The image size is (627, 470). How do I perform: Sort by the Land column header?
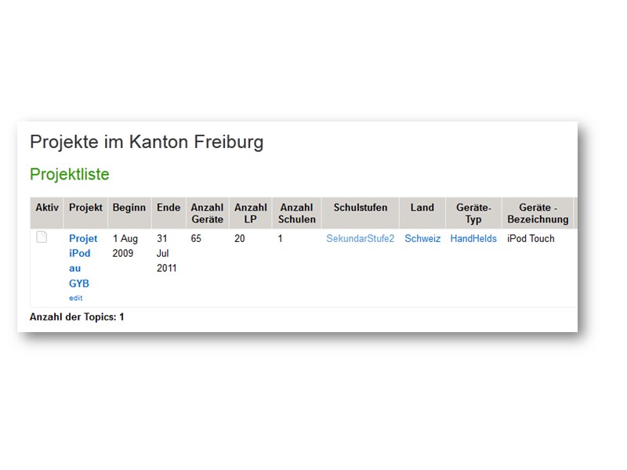click(422, 208)
